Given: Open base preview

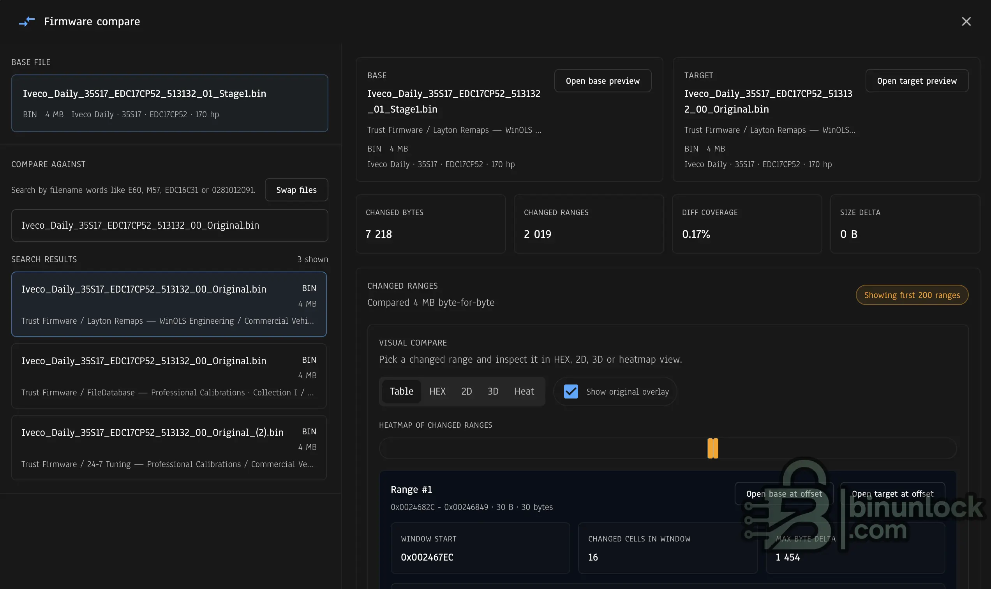Looking at the screenshot, I should coord(603,81).
